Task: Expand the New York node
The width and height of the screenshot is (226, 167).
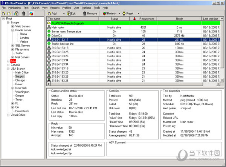Action: 13,88
